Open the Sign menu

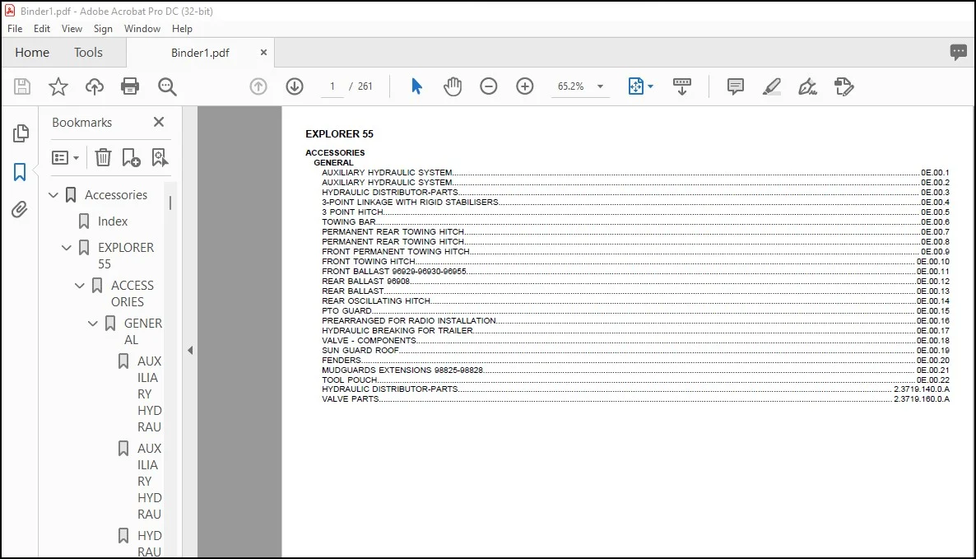pyautogui.click(x=103, y=29)
